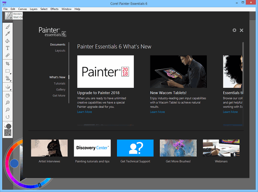Select the Zoom Out magnifier tool
This screenshot has height=192, width=258.
point(8,110)
